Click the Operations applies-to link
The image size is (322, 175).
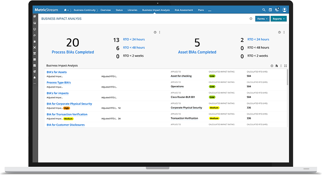coord(177,87)
